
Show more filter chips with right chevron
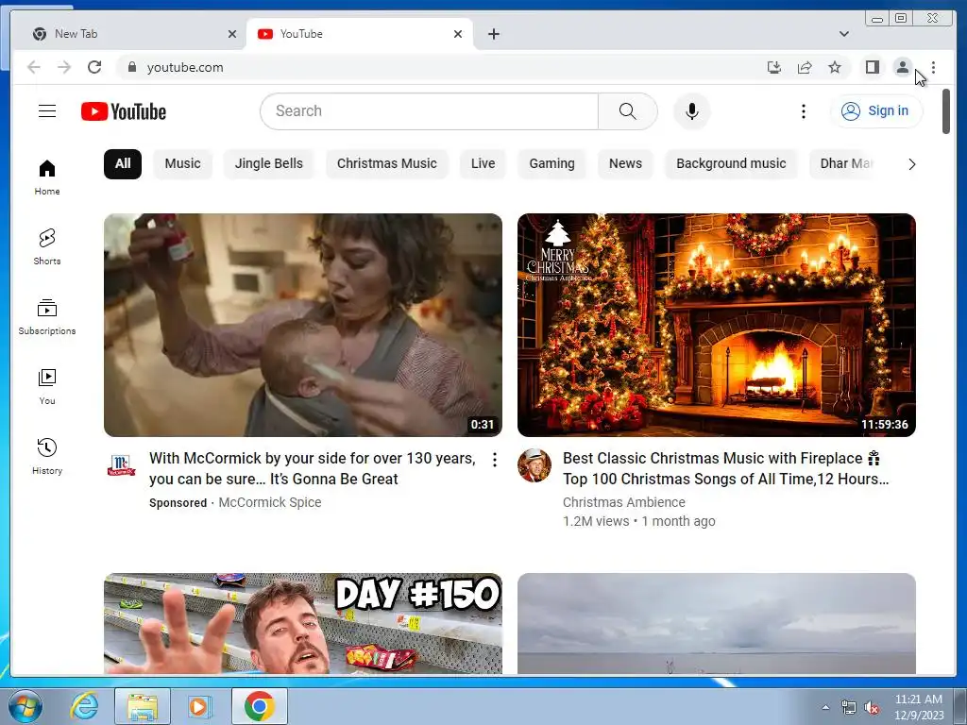(x=911, y=164)
